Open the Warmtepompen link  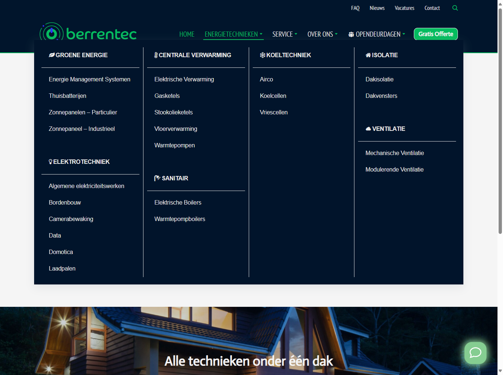(x=175, y=145)
